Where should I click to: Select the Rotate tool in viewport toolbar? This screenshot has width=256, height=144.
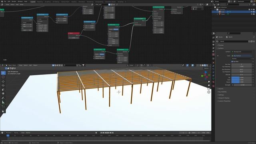pos(3,85)
